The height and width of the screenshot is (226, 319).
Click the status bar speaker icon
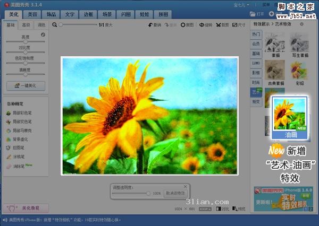pyautogui.click(x=5, y=220)
